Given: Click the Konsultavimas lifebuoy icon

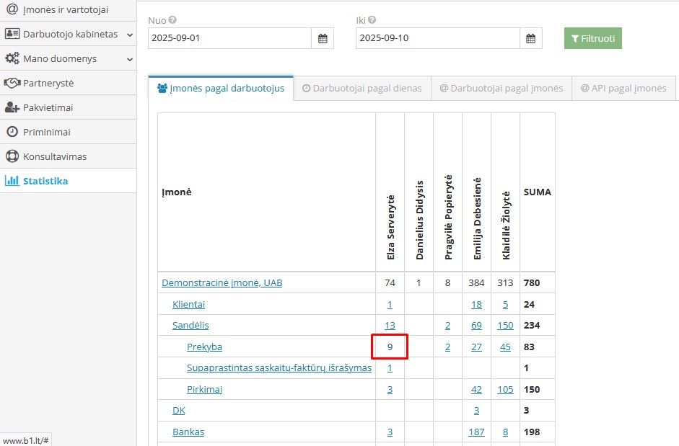Looking at the screenshot, I should click(x=12, y=156).
